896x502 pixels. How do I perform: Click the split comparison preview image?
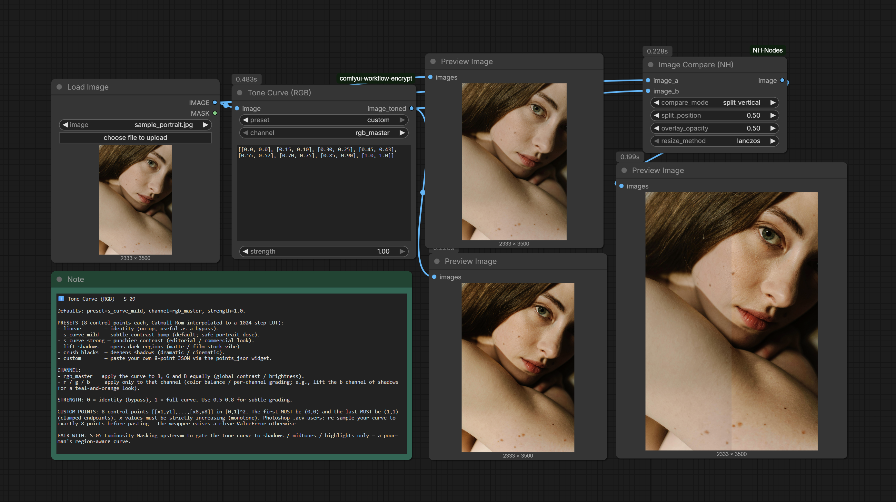tap(732, 321)
